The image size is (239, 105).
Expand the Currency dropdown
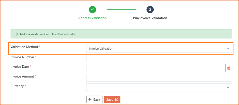tap(159, 87)
